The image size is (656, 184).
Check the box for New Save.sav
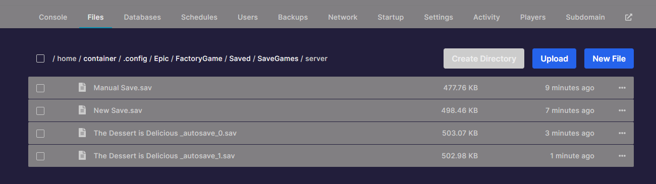40,111
